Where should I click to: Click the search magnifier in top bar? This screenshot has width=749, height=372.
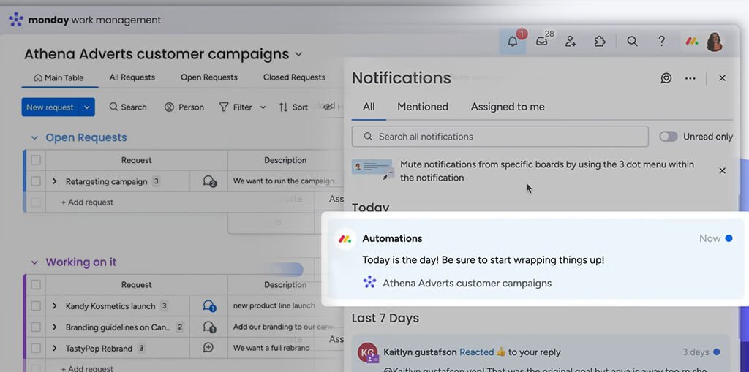click(632, 42)
